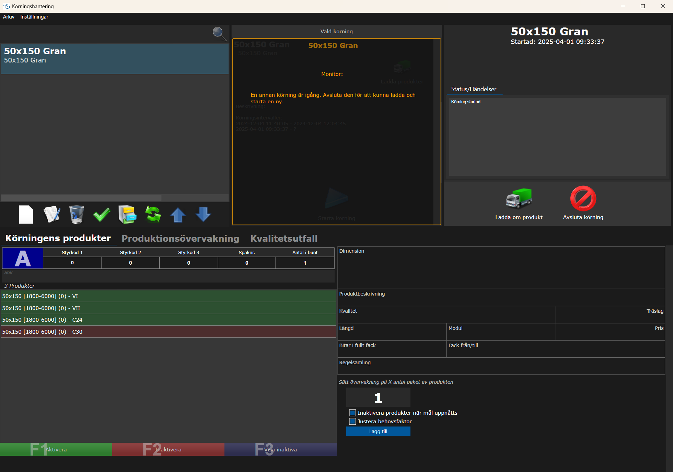The width and height of the screenshot is (673, 472).
Task: Select product 50x150 [1800-6000] C30 row
Action: [x=168, y=332]
